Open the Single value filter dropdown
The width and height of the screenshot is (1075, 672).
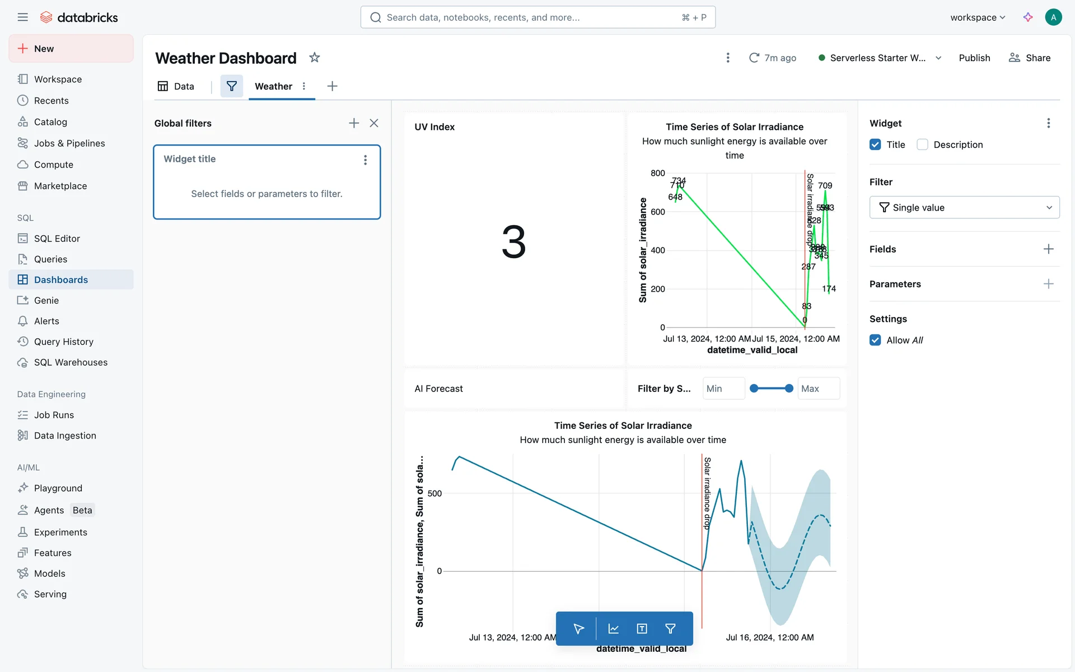coord(964,207)
